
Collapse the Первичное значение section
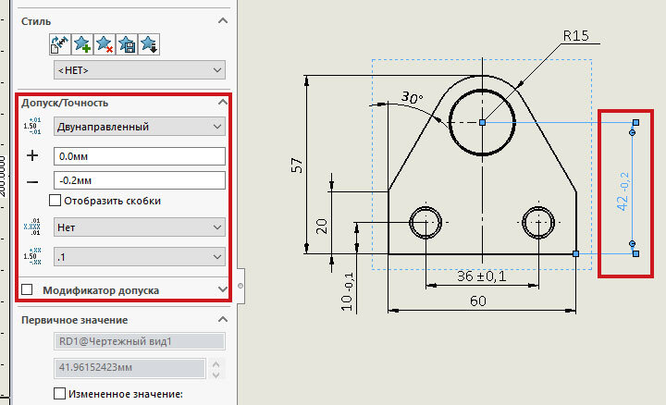223,319
